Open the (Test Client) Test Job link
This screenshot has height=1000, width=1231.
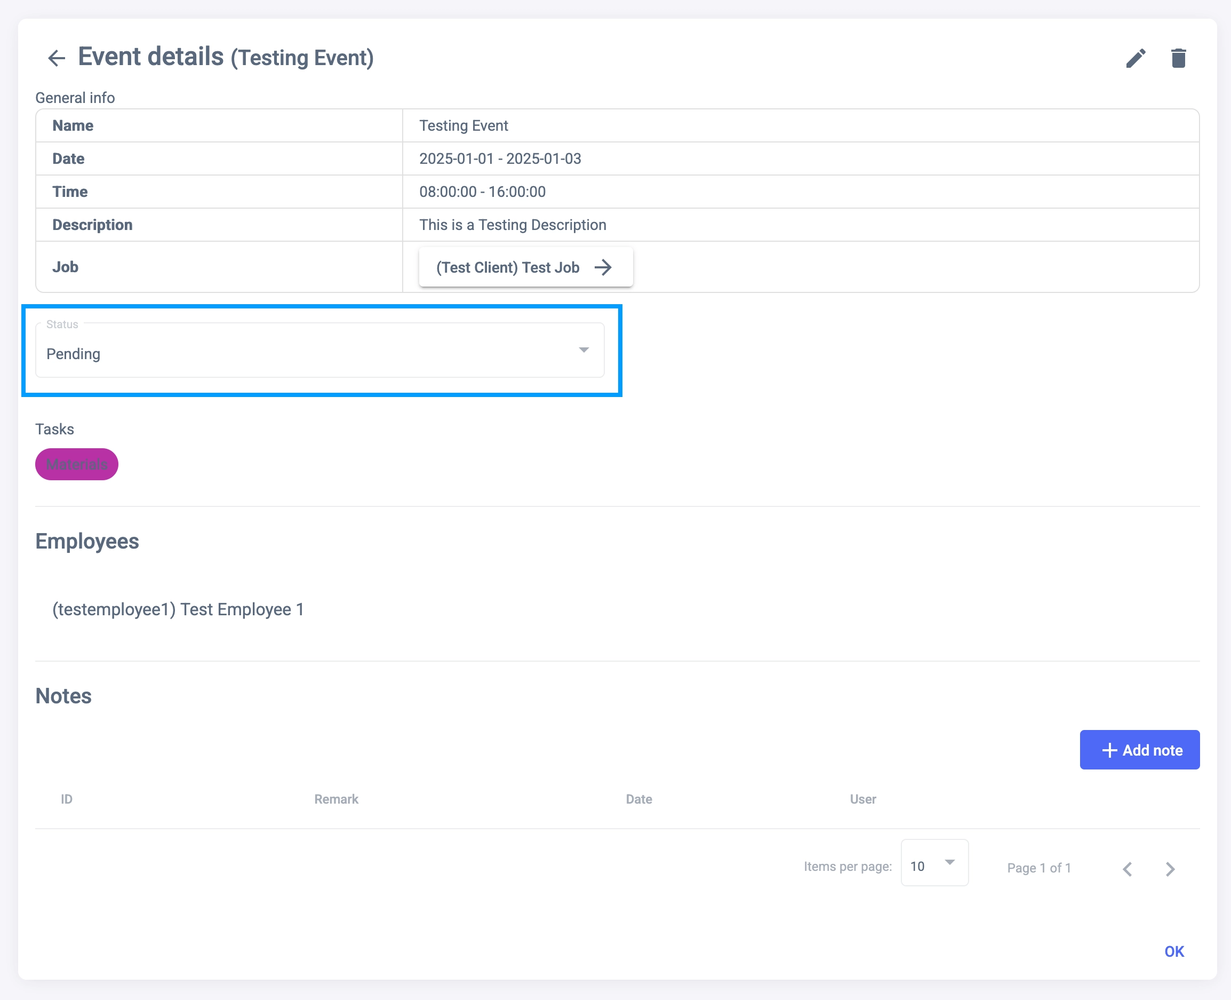click(x=508, y=267)
